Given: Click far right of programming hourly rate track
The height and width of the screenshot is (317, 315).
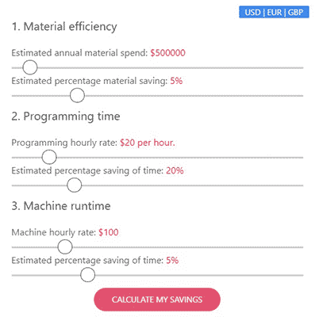Looking at the screenshot, I should pos(301,158).
